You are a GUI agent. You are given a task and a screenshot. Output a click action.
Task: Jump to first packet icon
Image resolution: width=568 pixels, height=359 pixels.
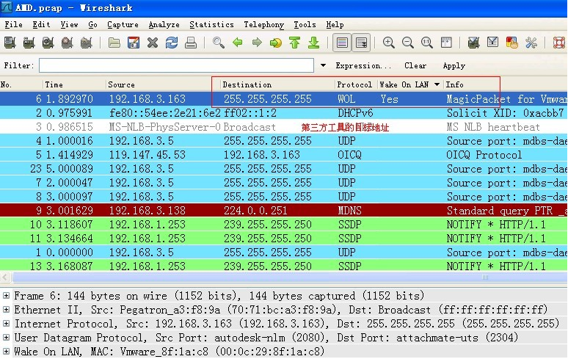click(294, 43)
